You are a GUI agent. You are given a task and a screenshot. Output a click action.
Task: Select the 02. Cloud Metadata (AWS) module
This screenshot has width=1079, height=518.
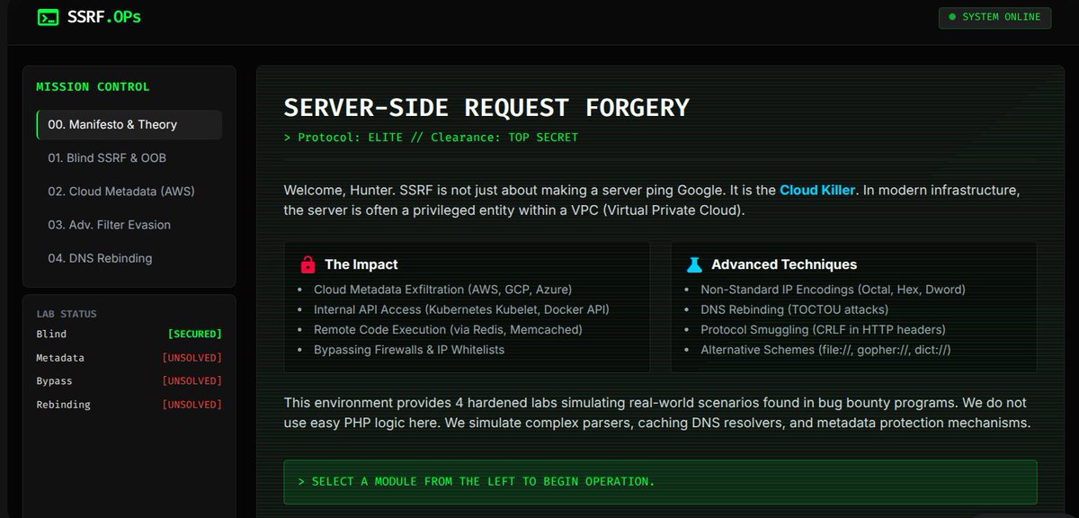click(x=129, y=192)
